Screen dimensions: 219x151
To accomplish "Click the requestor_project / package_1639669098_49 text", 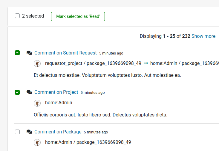I will point(93,63).
